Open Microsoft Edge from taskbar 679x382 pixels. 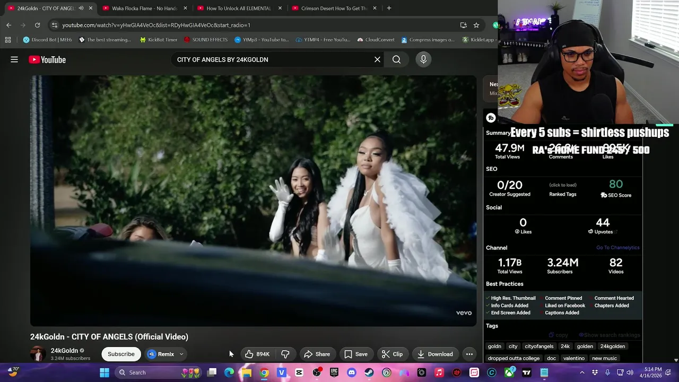(x=229, y=372)
